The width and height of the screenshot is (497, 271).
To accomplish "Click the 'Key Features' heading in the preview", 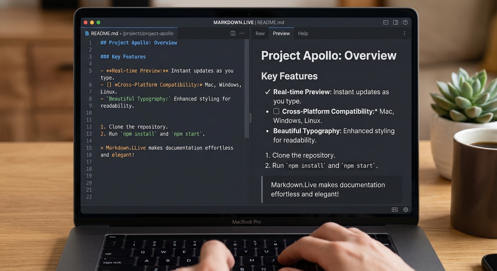I will pos(289,76).
